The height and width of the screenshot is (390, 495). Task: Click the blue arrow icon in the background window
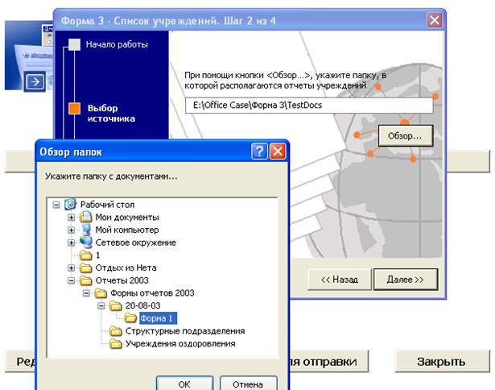35,82
